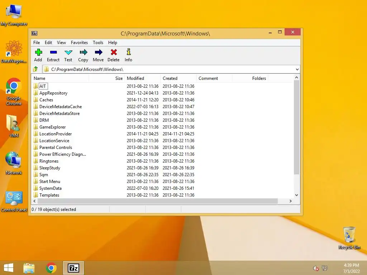The height and width of the screenshot is (275, 367).
Task: Click the 7z window title icon
Action: 34,33
